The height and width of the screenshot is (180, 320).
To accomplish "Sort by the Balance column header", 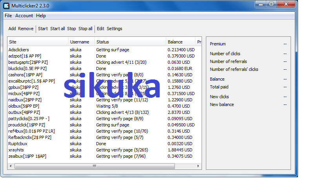I will 180,42.
